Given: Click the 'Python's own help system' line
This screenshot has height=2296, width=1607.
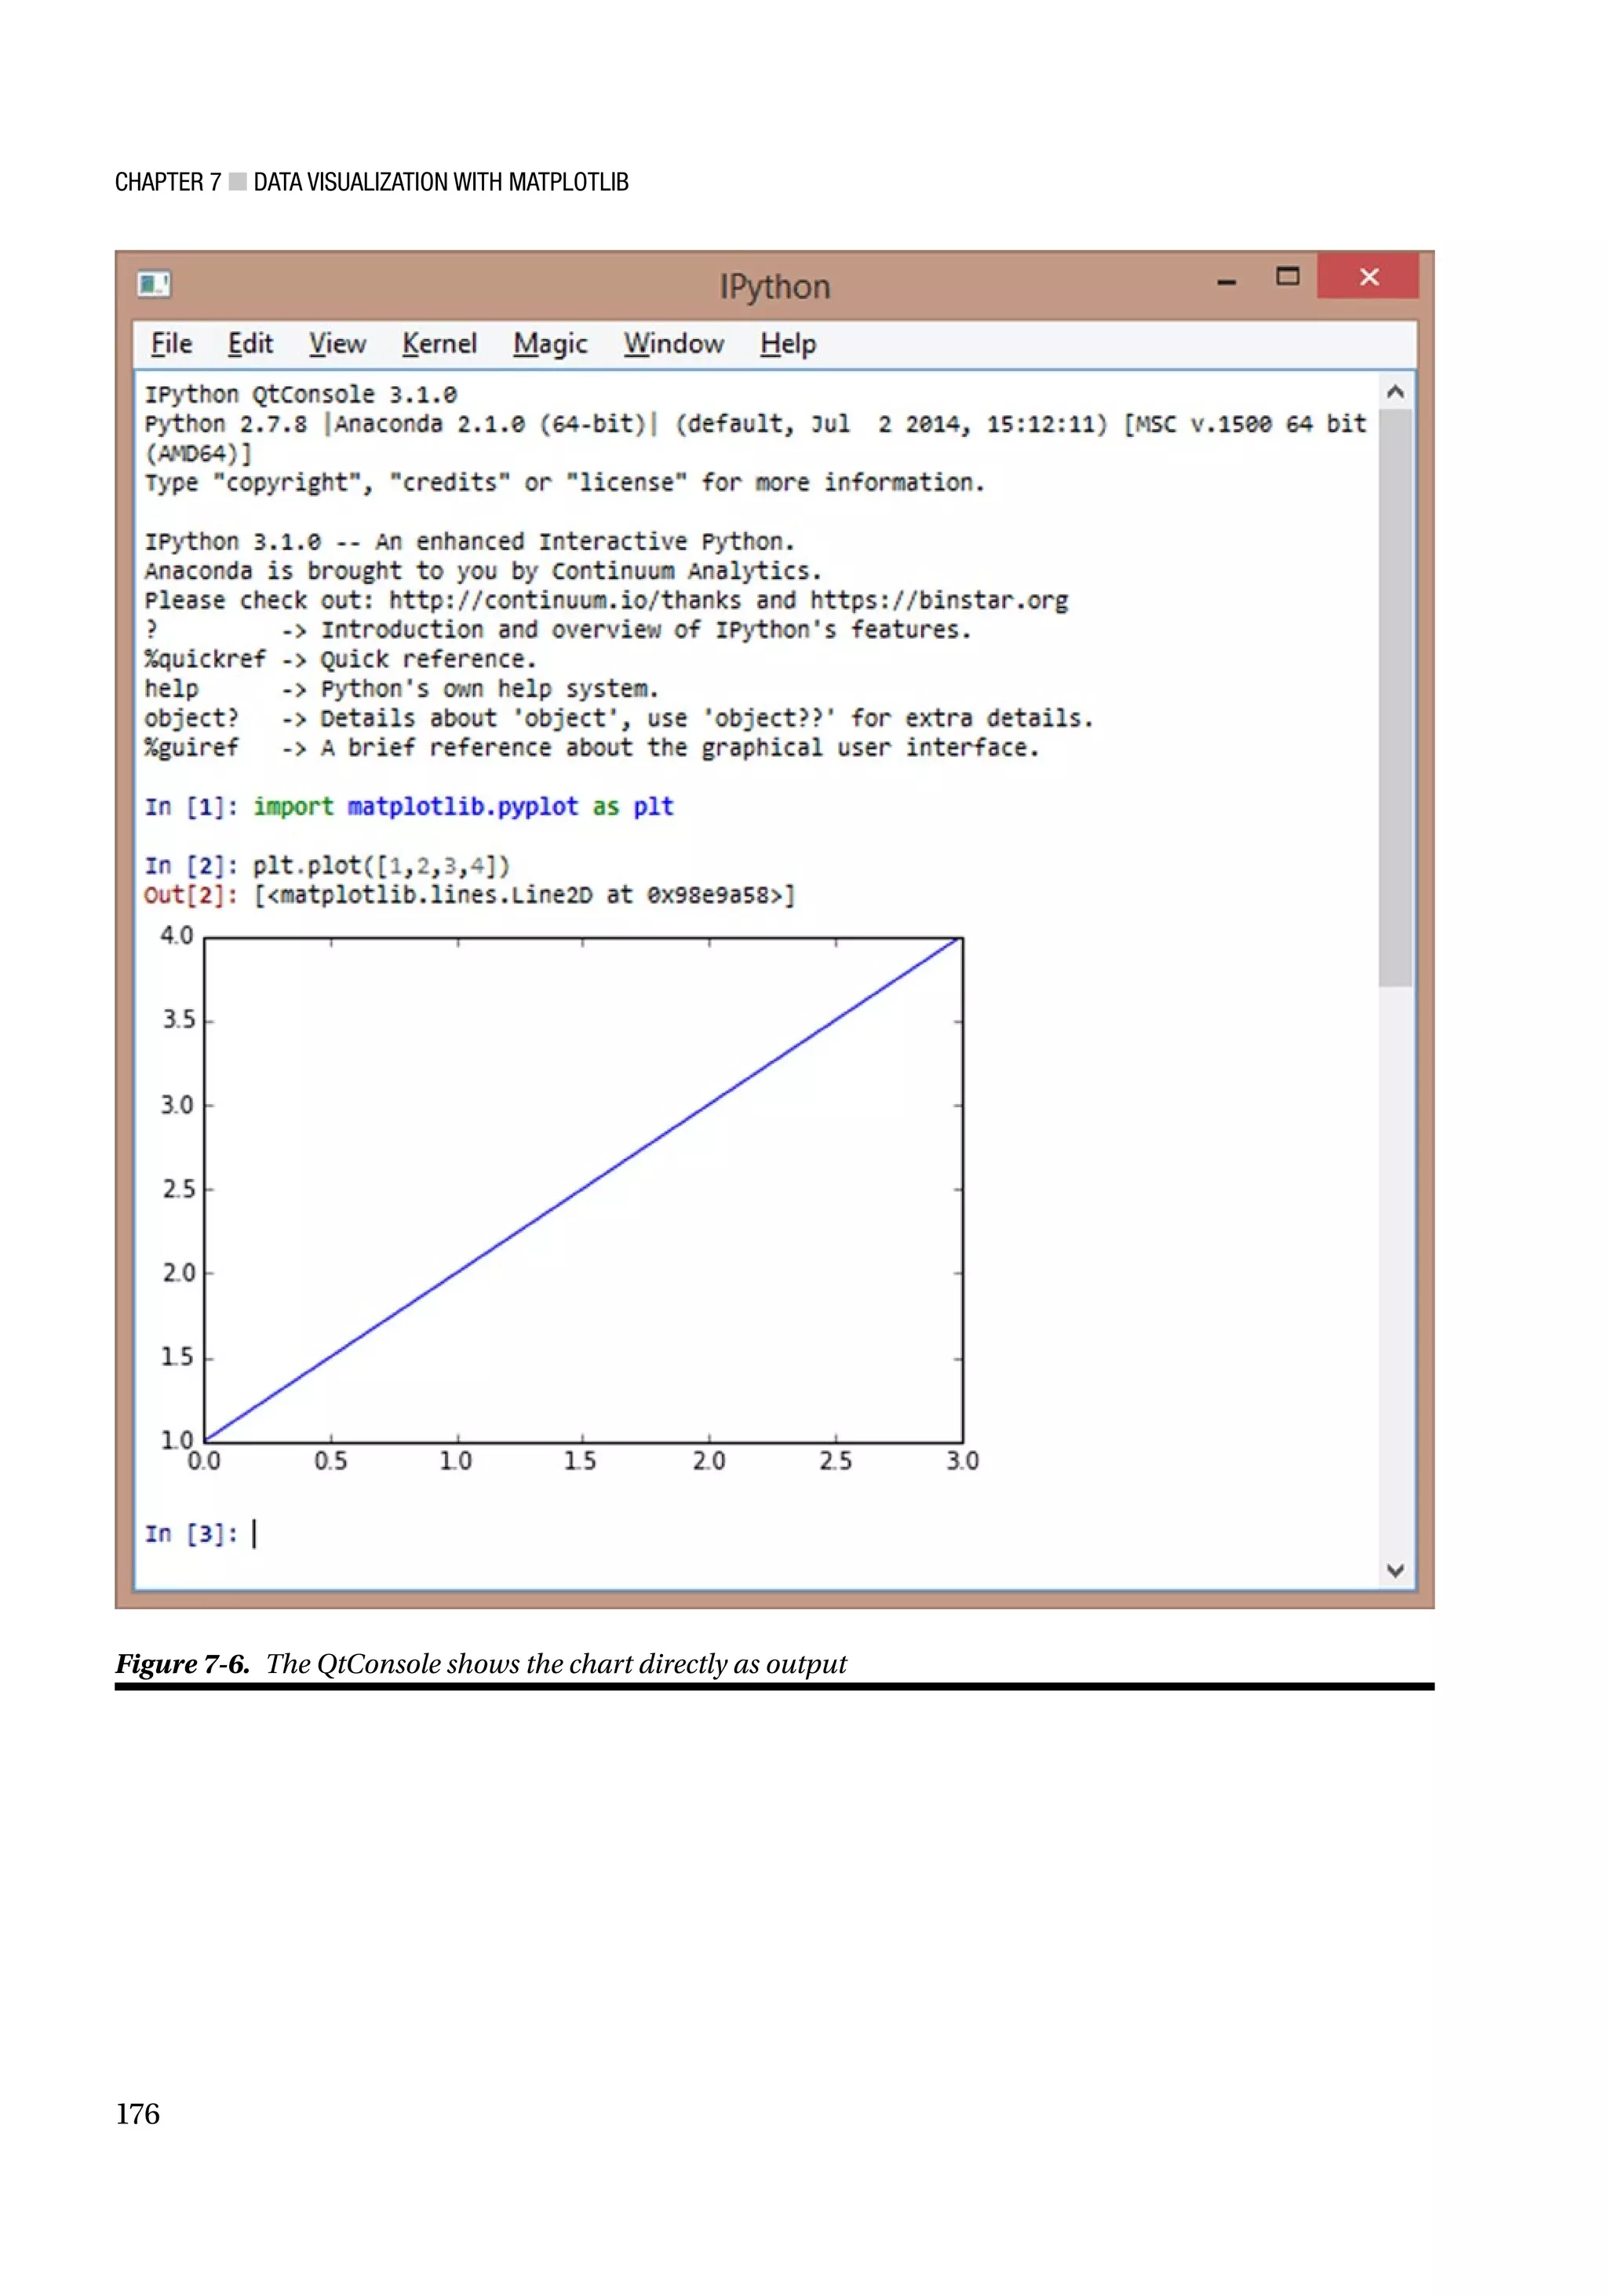Looking at the screenshot, I should click(401, 689).
